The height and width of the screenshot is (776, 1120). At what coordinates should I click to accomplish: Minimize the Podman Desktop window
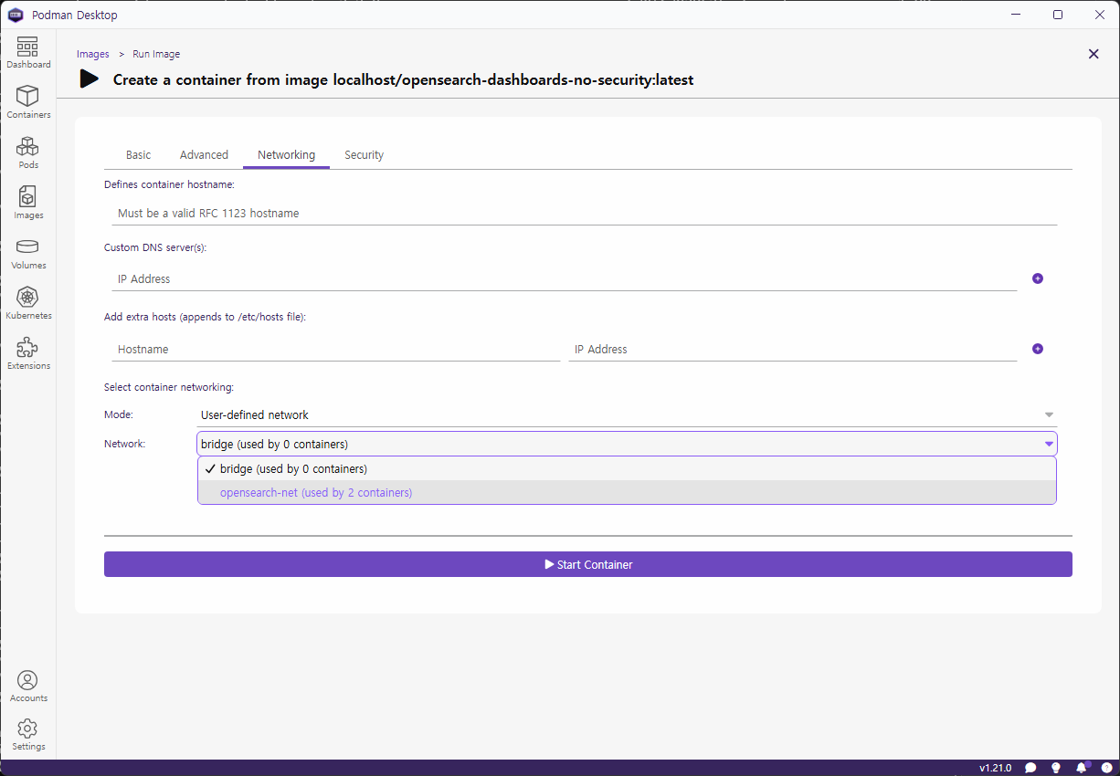click(1016, 15)
